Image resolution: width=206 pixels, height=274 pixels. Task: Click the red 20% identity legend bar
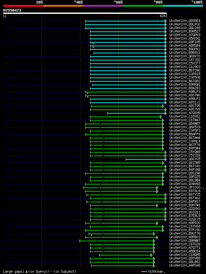click(23, 6)
